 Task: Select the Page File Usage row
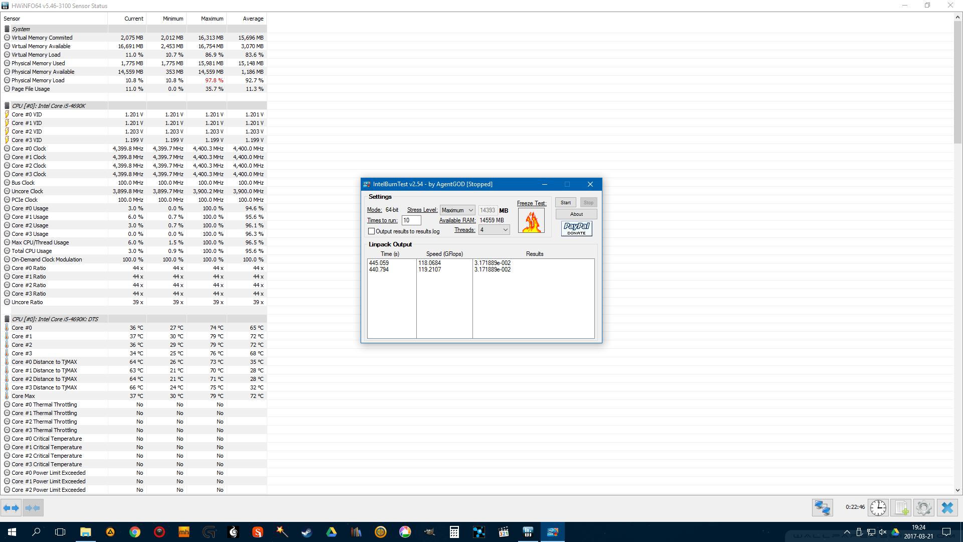134,89
